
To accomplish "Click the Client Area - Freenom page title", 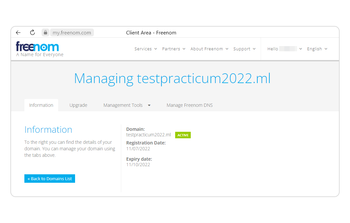I will (151, 32).
